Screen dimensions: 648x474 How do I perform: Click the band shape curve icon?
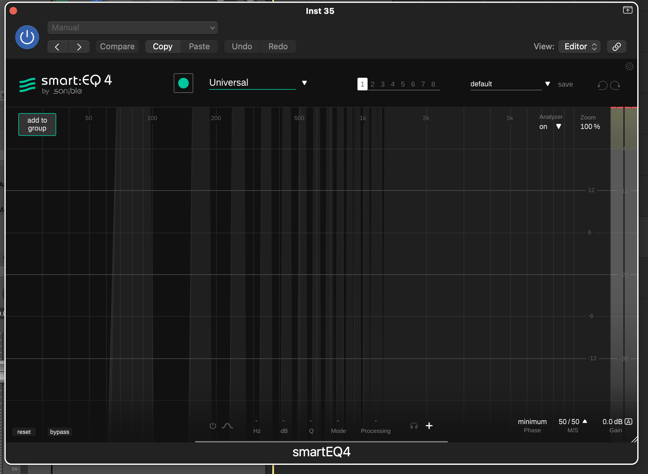(228, 426)
